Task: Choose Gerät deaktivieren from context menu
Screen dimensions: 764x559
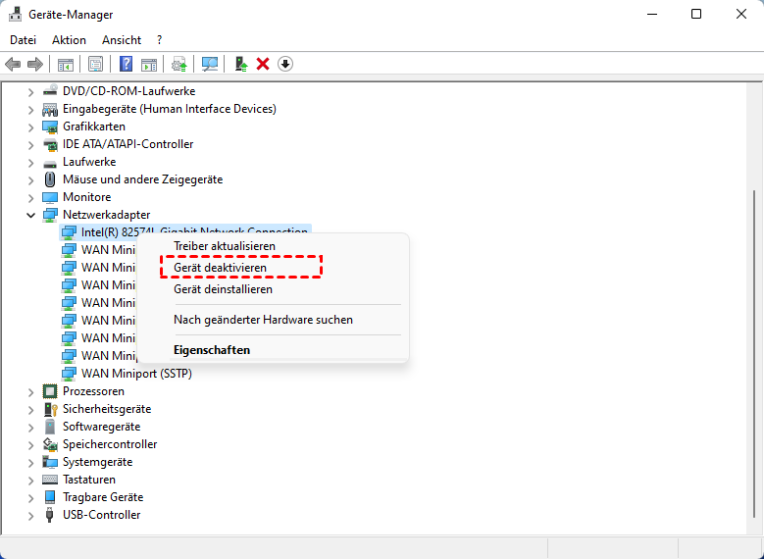Action: (x=274, y=268)
